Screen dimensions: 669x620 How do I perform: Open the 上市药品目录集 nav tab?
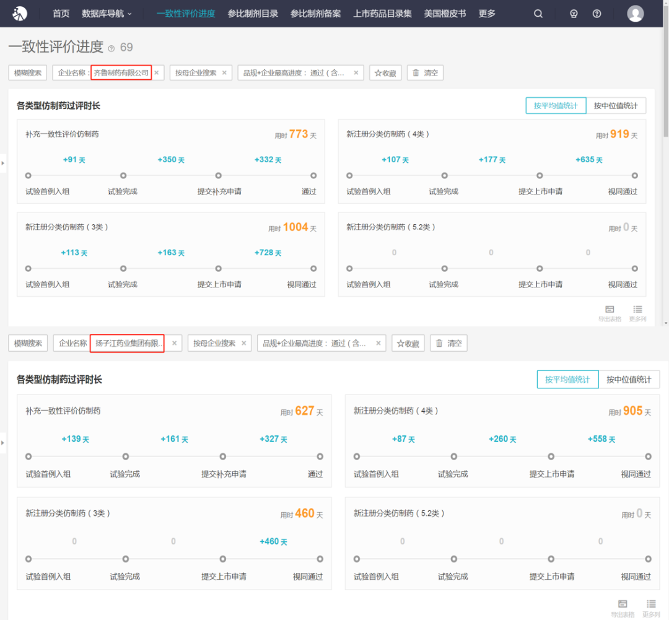(x=382, y=14)
